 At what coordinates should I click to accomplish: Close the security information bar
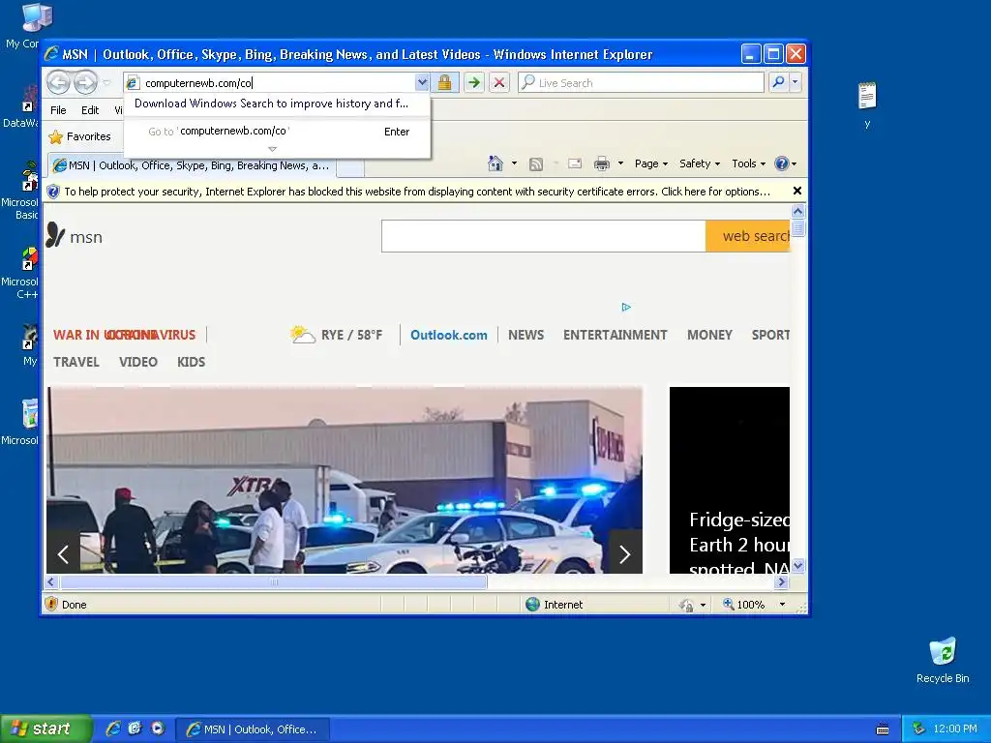pyautogui.click(x=797, y=191)
